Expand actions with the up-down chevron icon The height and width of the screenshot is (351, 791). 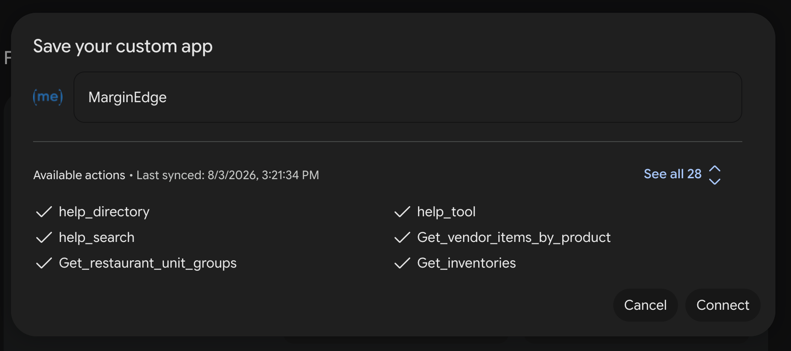click(715, 175)
